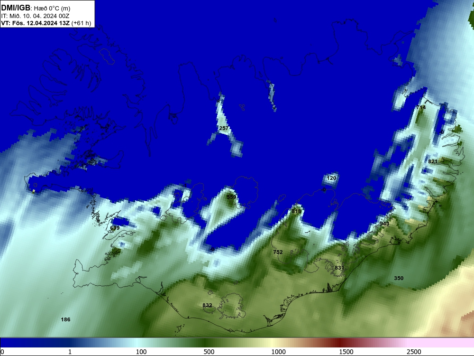Click the 714 value in the east

click(421, 107)
